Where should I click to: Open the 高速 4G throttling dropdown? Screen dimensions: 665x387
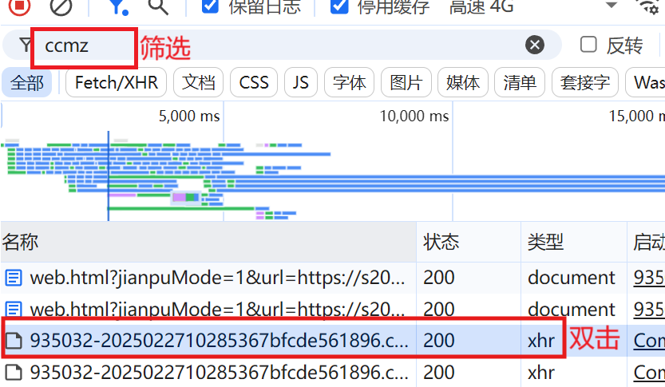[481, 6]
